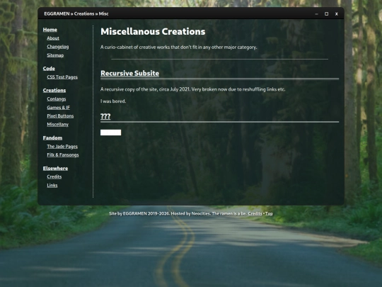Viewport: 382px width, 287px height.
Task: Click 'A recursive copy of the site' paragraph
Action: [x=192, y=89]
